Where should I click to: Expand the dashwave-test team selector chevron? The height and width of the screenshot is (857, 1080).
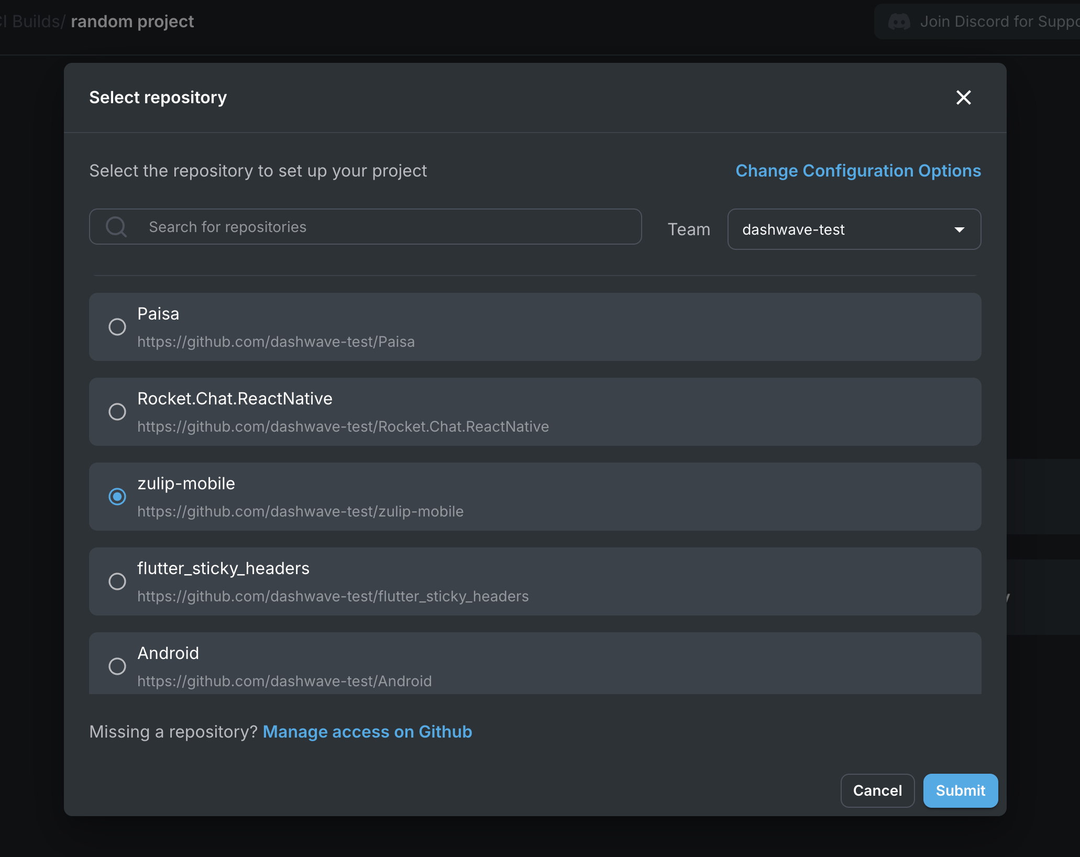click(960, 229)
